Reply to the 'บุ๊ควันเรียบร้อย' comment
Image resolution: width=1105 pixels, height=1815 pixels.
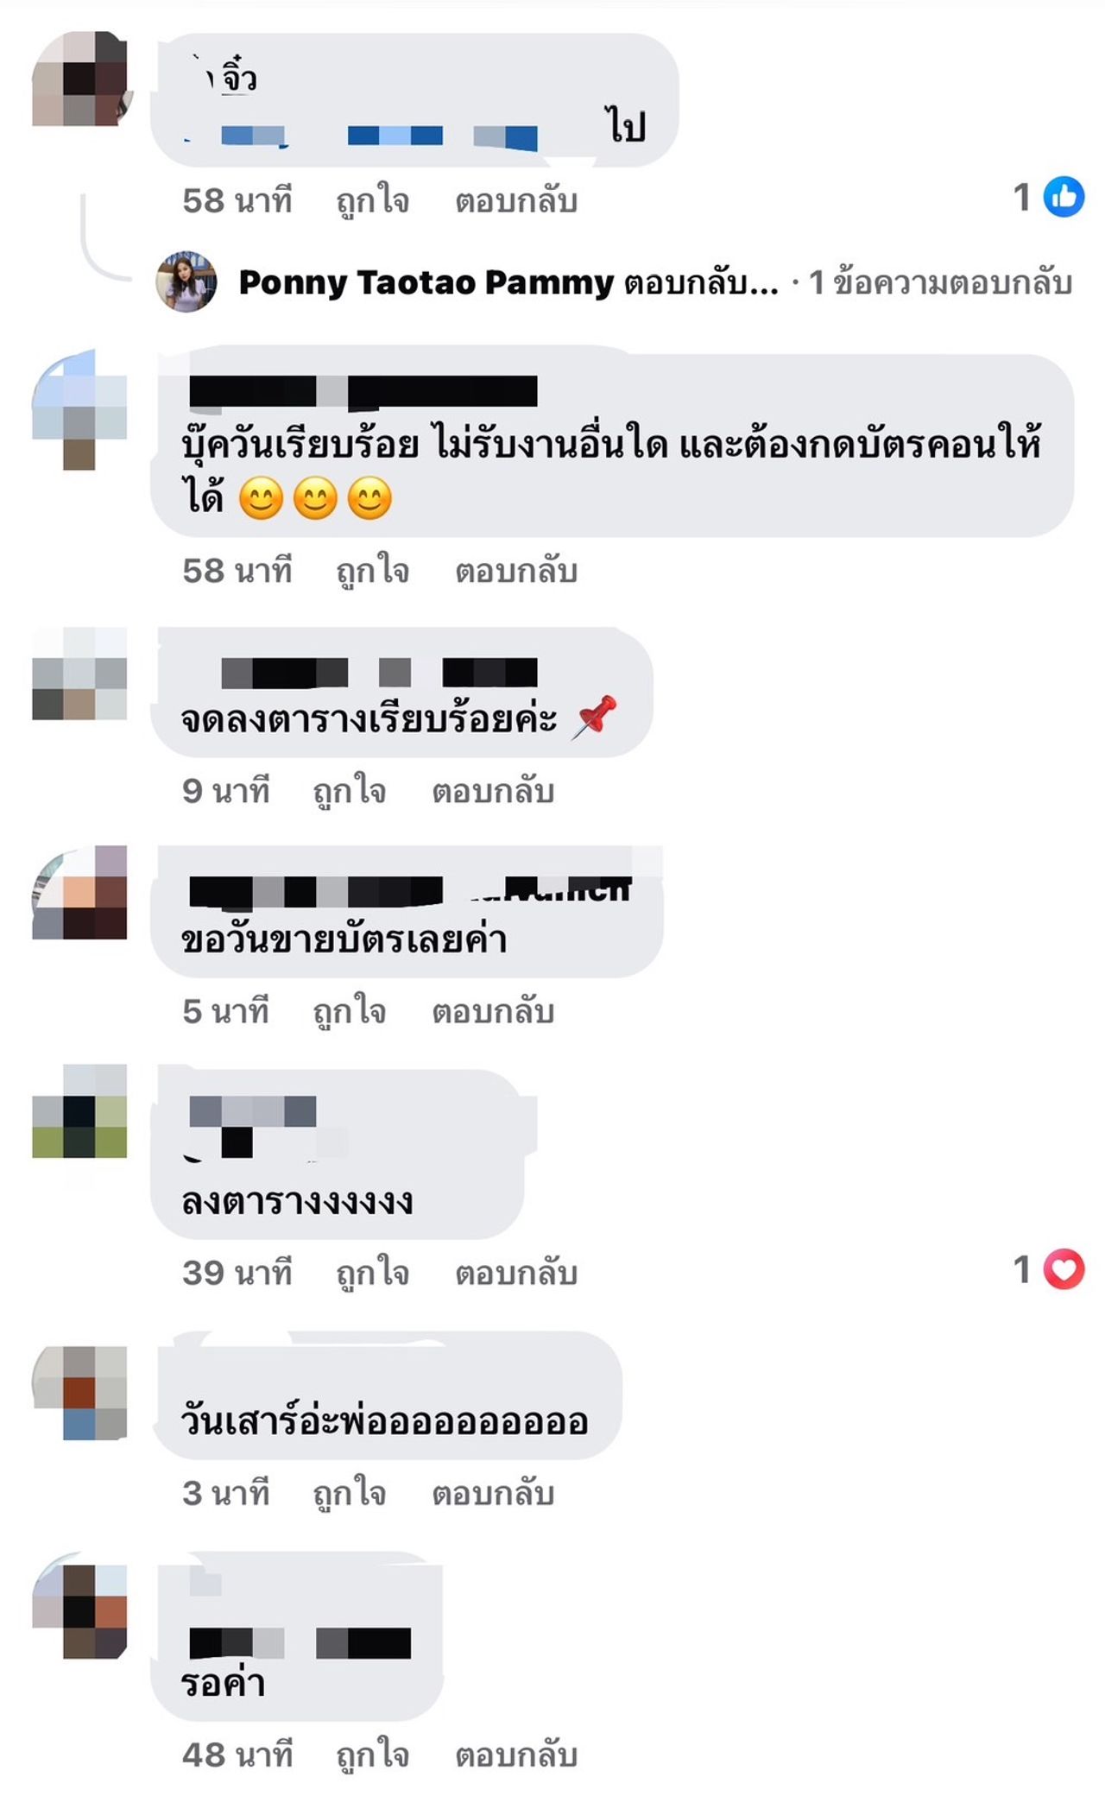click(516, 571)
